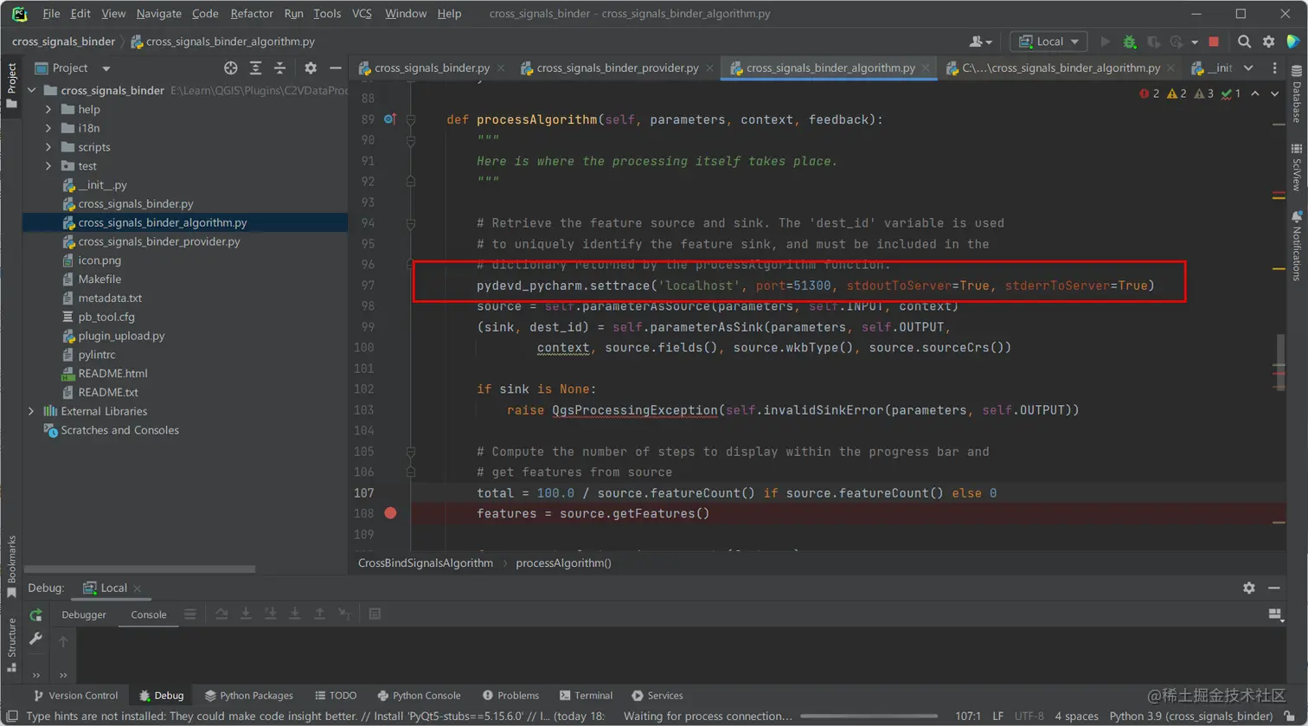Click Python 3.9 interpreter in status bar
The image size is (1308, 726).
pyautogui.click(x=1190, y=716)
